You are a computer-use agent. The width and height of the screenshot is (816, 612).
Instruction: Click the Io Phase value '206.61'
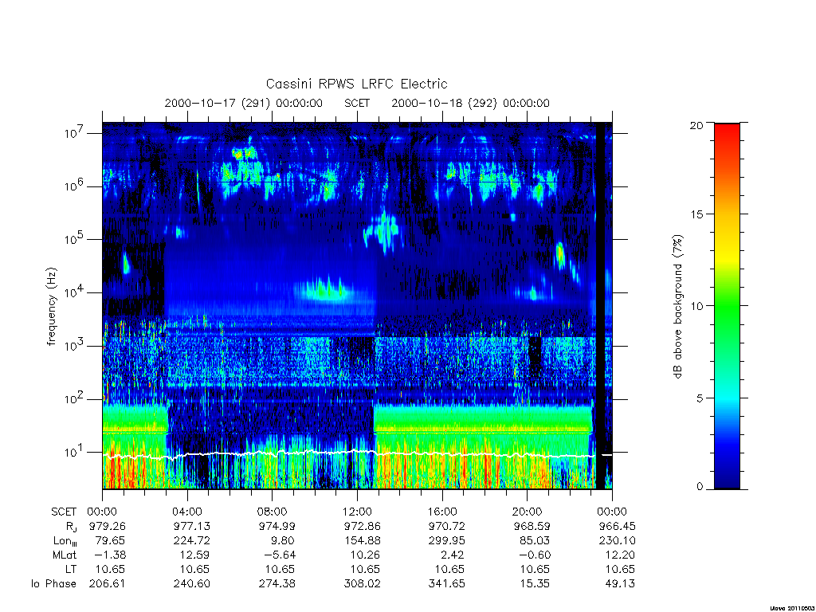pos(108,584)
